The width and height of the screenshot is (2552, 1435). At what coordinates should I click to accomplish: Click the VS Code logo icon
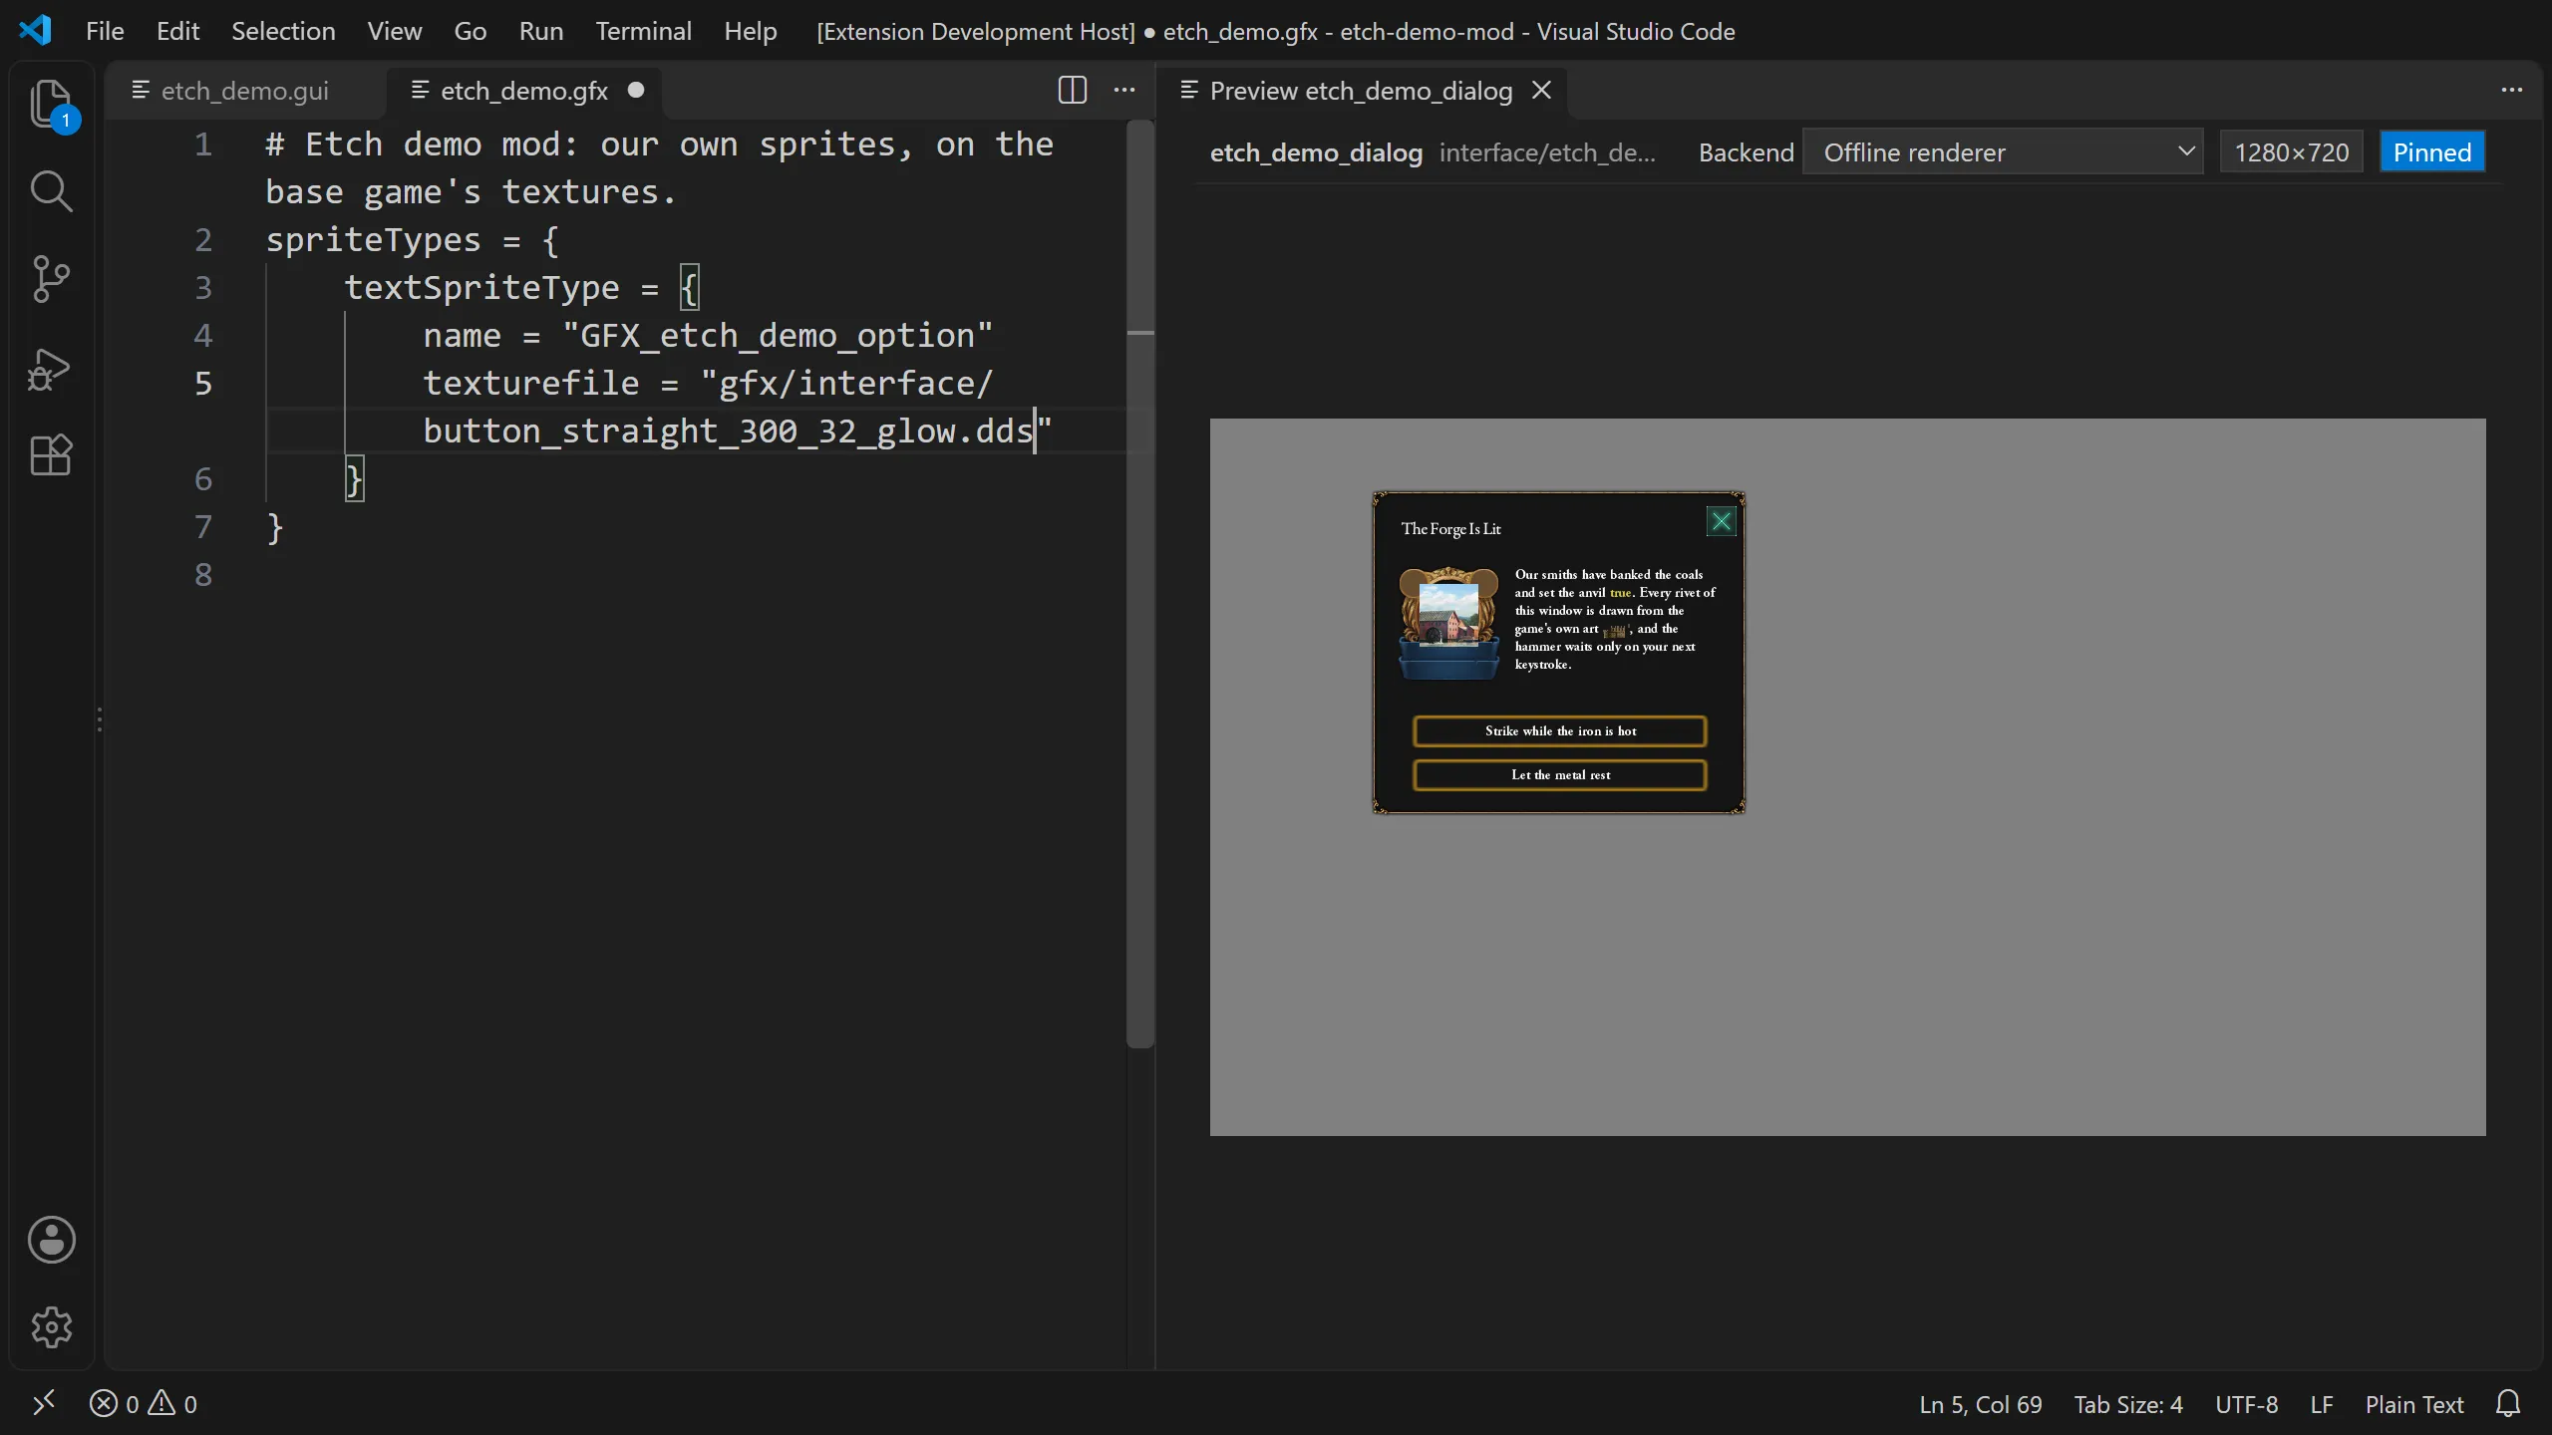click(36, 31)
